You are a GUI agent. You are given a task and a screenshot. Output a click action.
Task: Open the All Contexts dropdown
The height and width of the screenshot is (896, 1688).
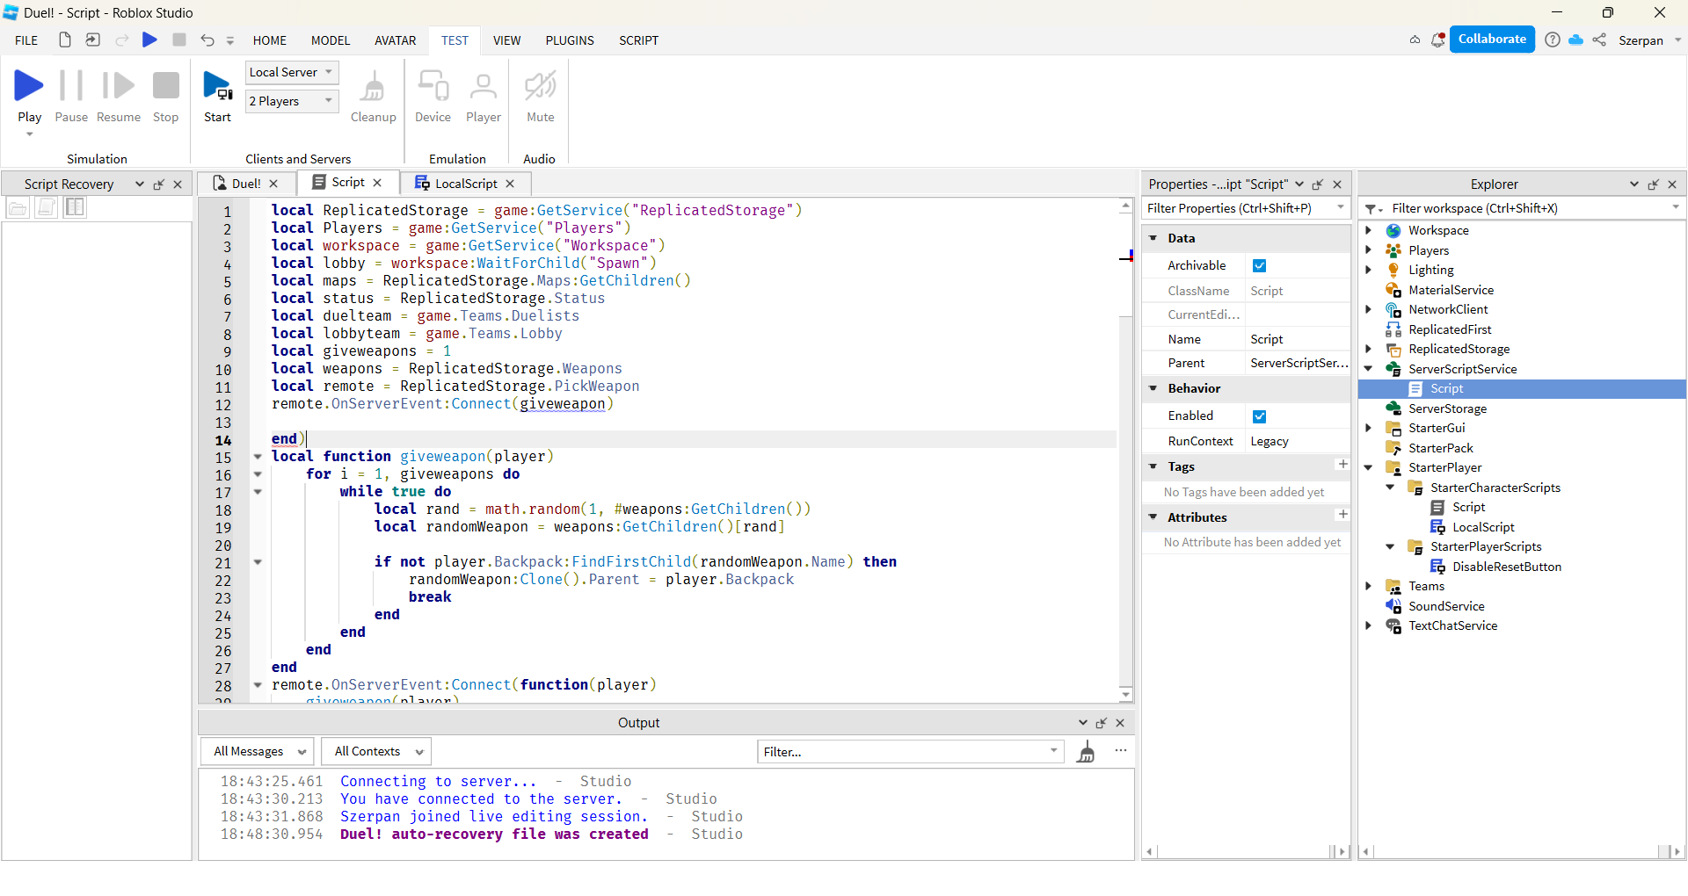tap(377, 751)
